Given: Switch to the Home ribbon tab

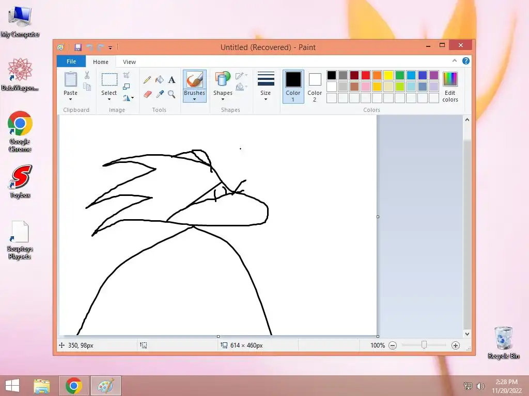Looking at the screenshot, I should coord(101,62).
